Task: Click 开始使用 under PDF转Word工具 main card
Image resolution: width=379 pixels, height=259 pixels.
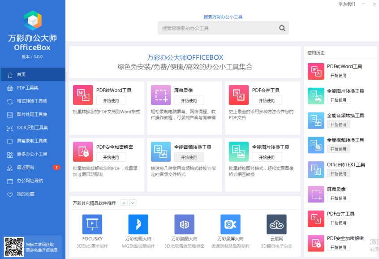Action: [x=111, y=101]
